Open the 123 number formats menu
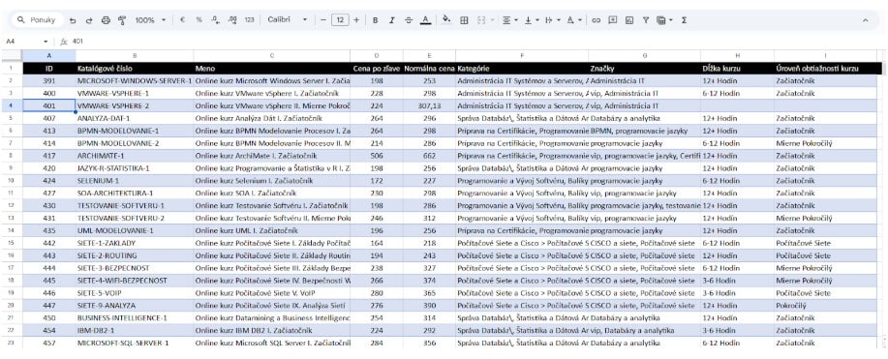Image resolution: width=888 pixels, height=359 pixels. point(249,19)
